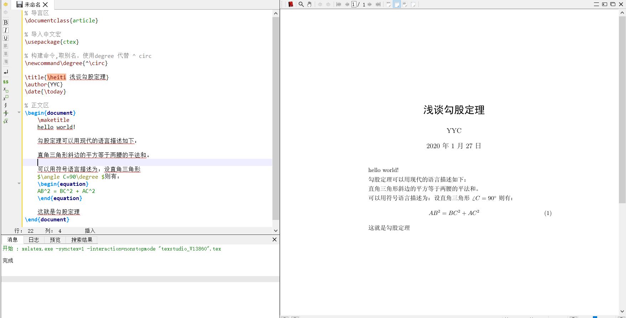The width and height of the screenshot is (626, 318).
Task: Click \heiti highlighted in title line
Action: click(x=57, y=77)
